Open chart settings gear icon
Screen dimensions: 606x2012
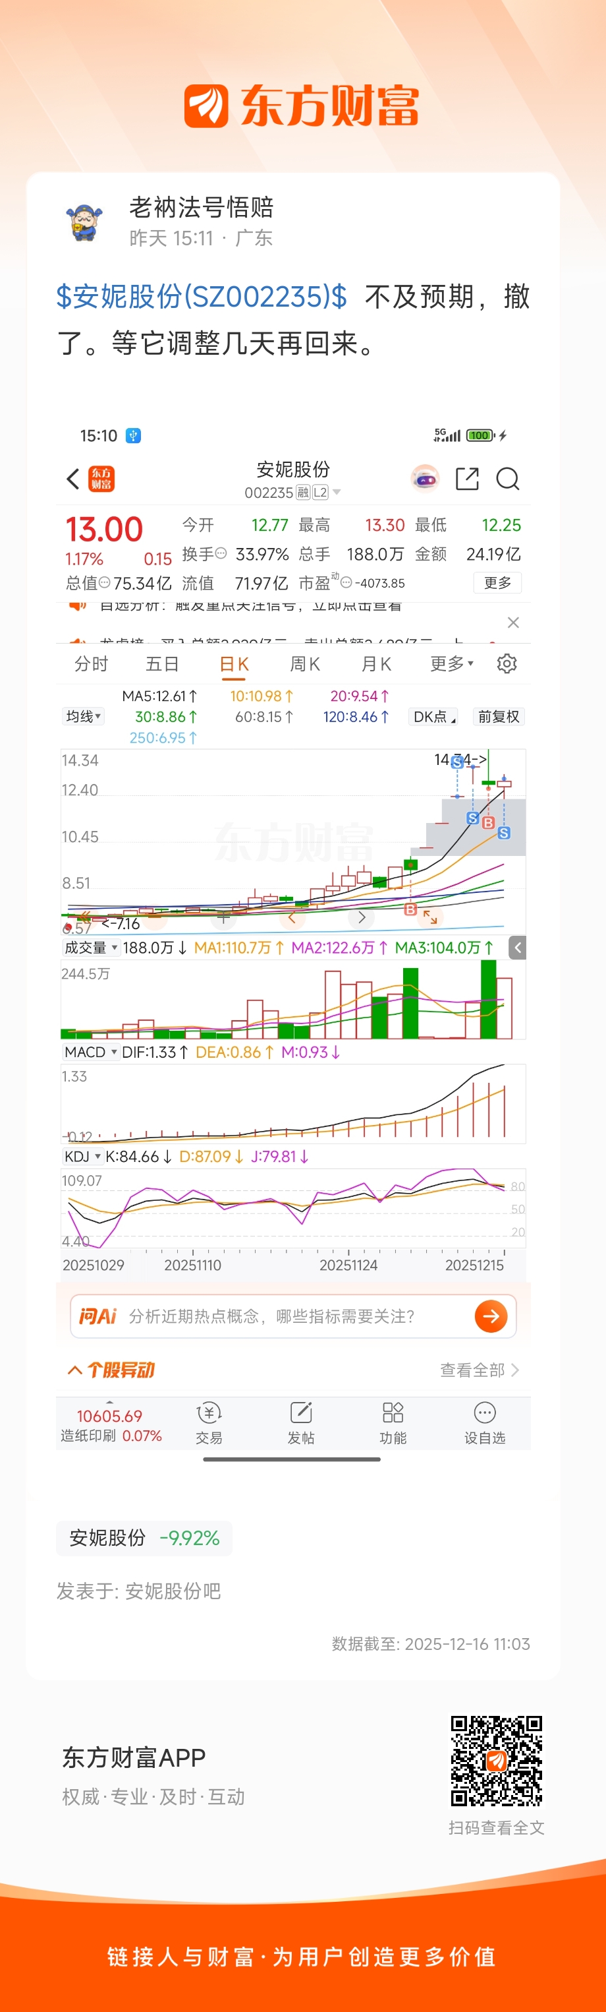pyautogui.click(x=507, y=664)
